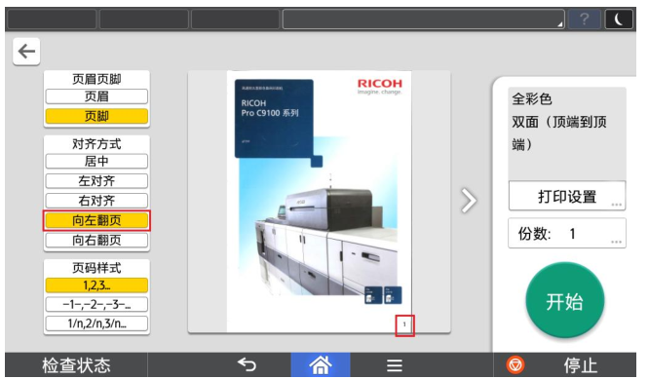Start printing with the green 开始 button
Image resolution: width=649 pixels, height=379 pixels.
pos(565,301)
